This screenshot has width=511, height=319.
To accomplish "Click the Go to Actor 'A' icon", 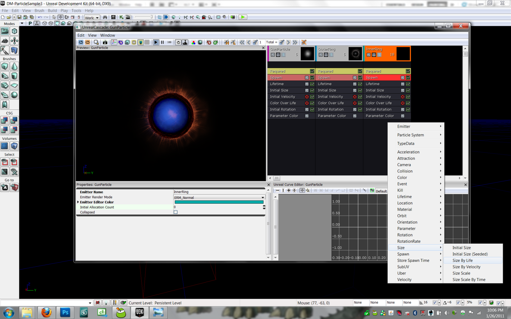I will click(5, 187).
